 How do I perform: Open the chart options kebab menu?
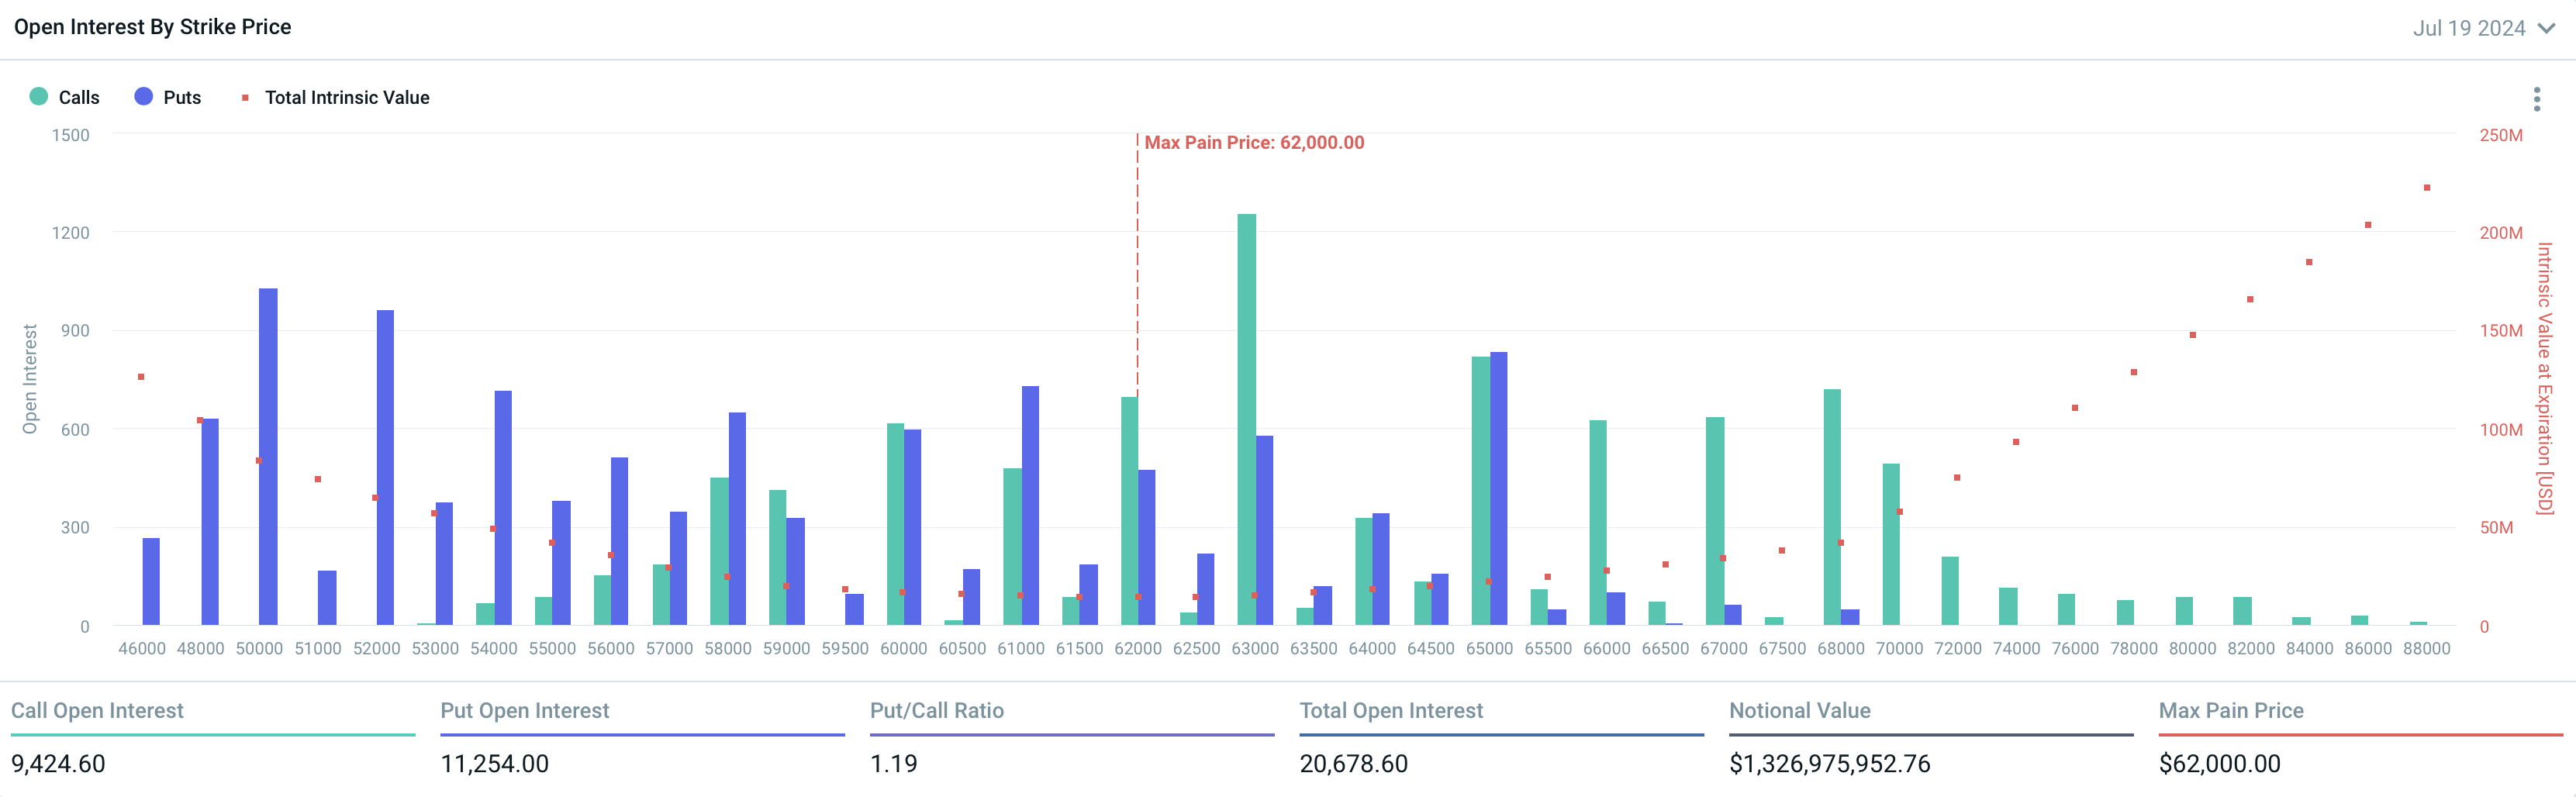2536,99
